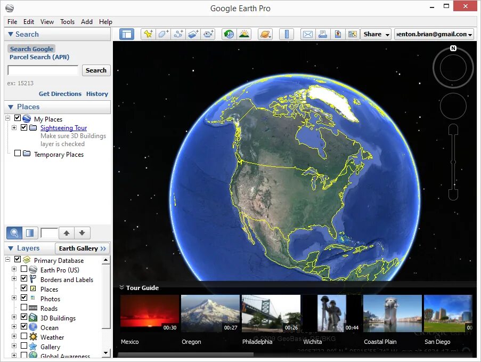Uncheck the Ocean layer
Image resolution: width=481 pixels, height=362 pixels.
24,326
